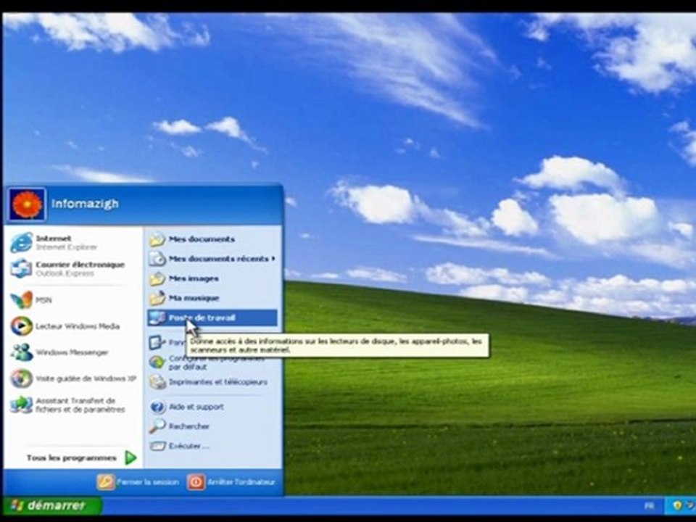Select Visite guidée de Windows XP text
696x522 pixels.
point(86,378)
